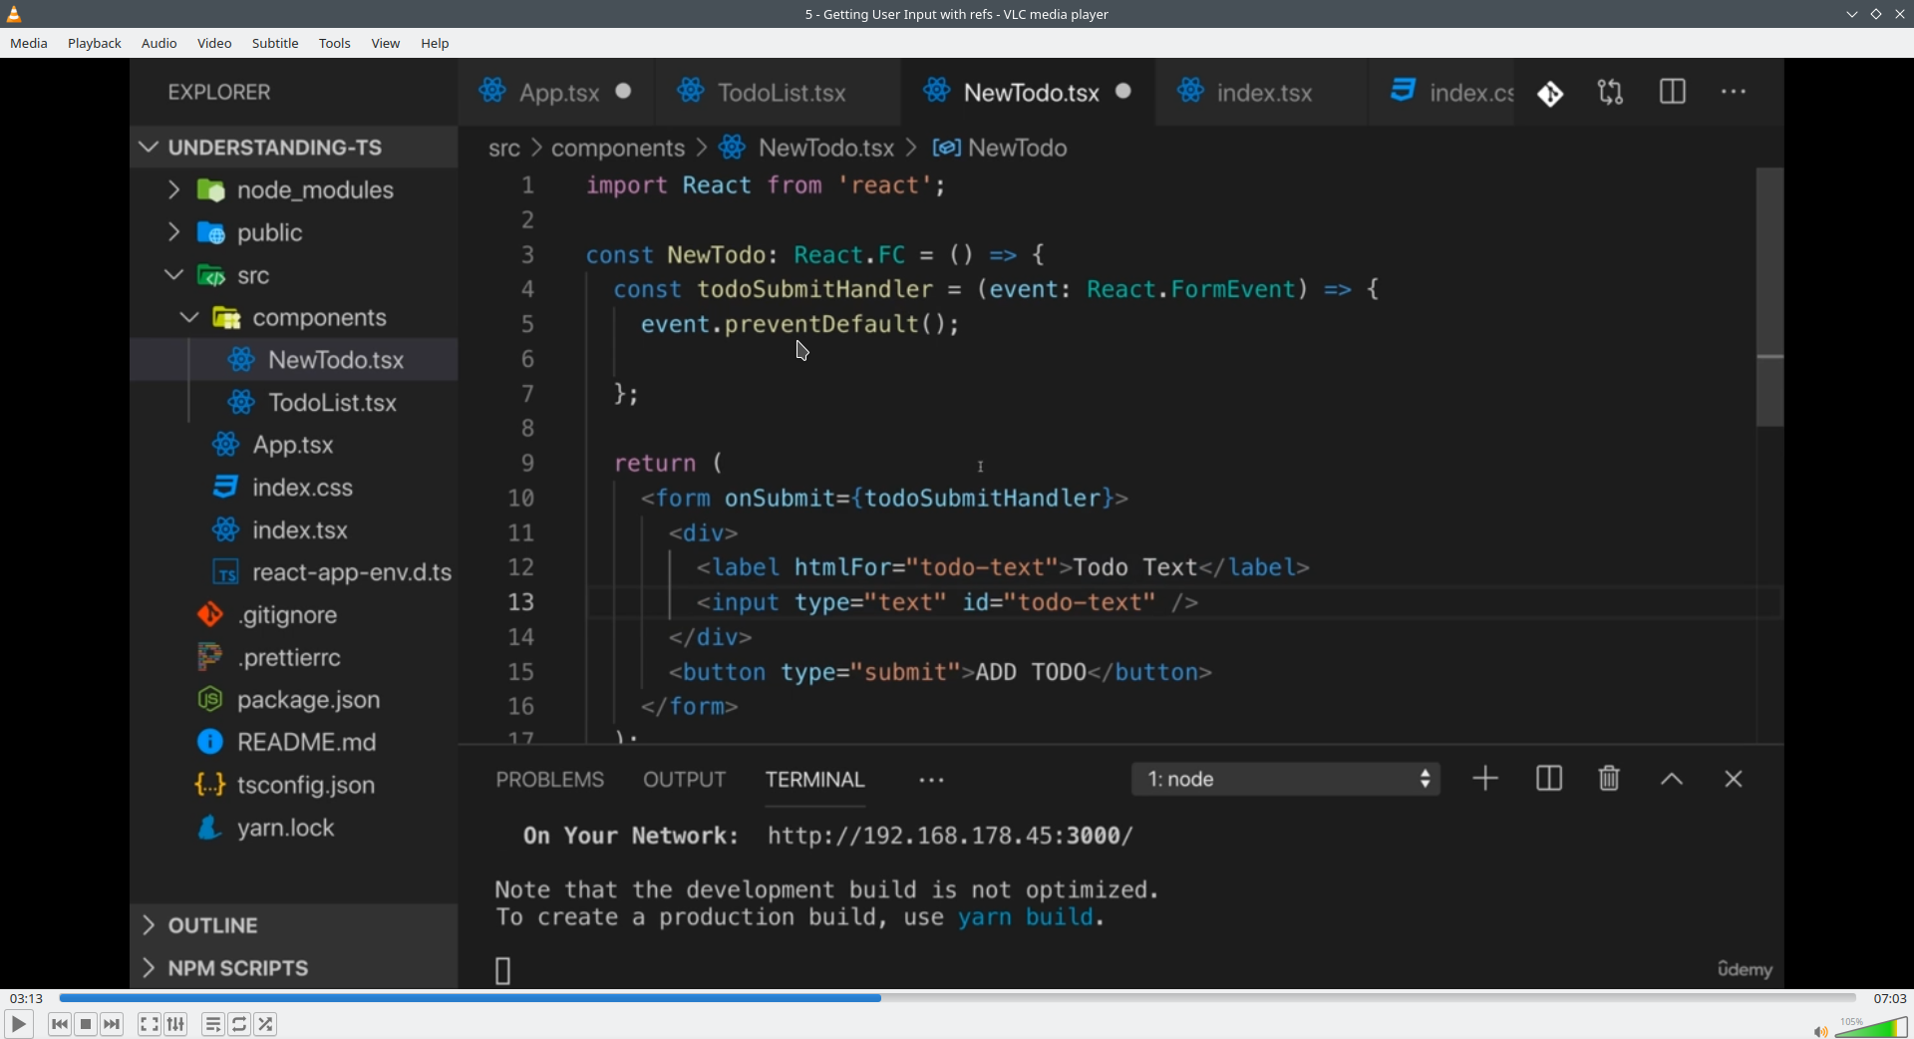
Task: Open index.tsx in the explorer tree
Action: point(294,530)
